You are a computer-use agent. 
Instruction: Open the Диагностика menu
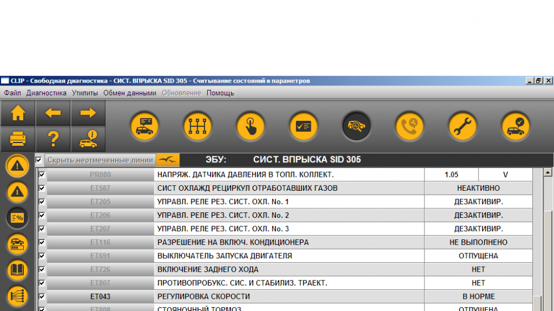click(x=47, y=93)
